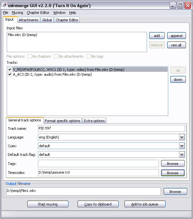The image size is (193, 219).
Task: Expand the Language dropdown
Action: click(182, 137)
